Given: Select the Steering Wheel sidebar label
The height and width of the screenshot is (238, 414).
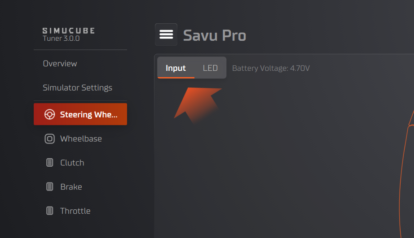Looking at the screenshot, I should pyautogui.click(x=88, y=115).
